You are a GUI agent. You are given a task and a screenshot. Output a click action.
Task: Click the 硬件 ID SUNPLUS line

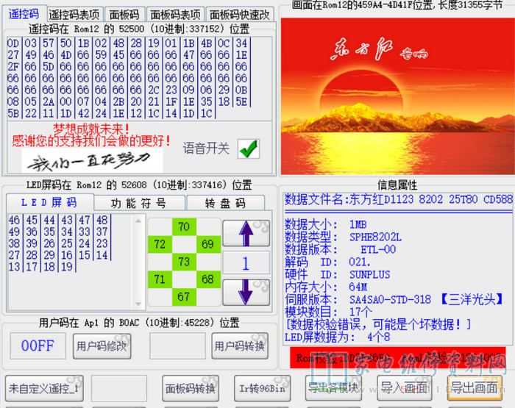point(337,274)
